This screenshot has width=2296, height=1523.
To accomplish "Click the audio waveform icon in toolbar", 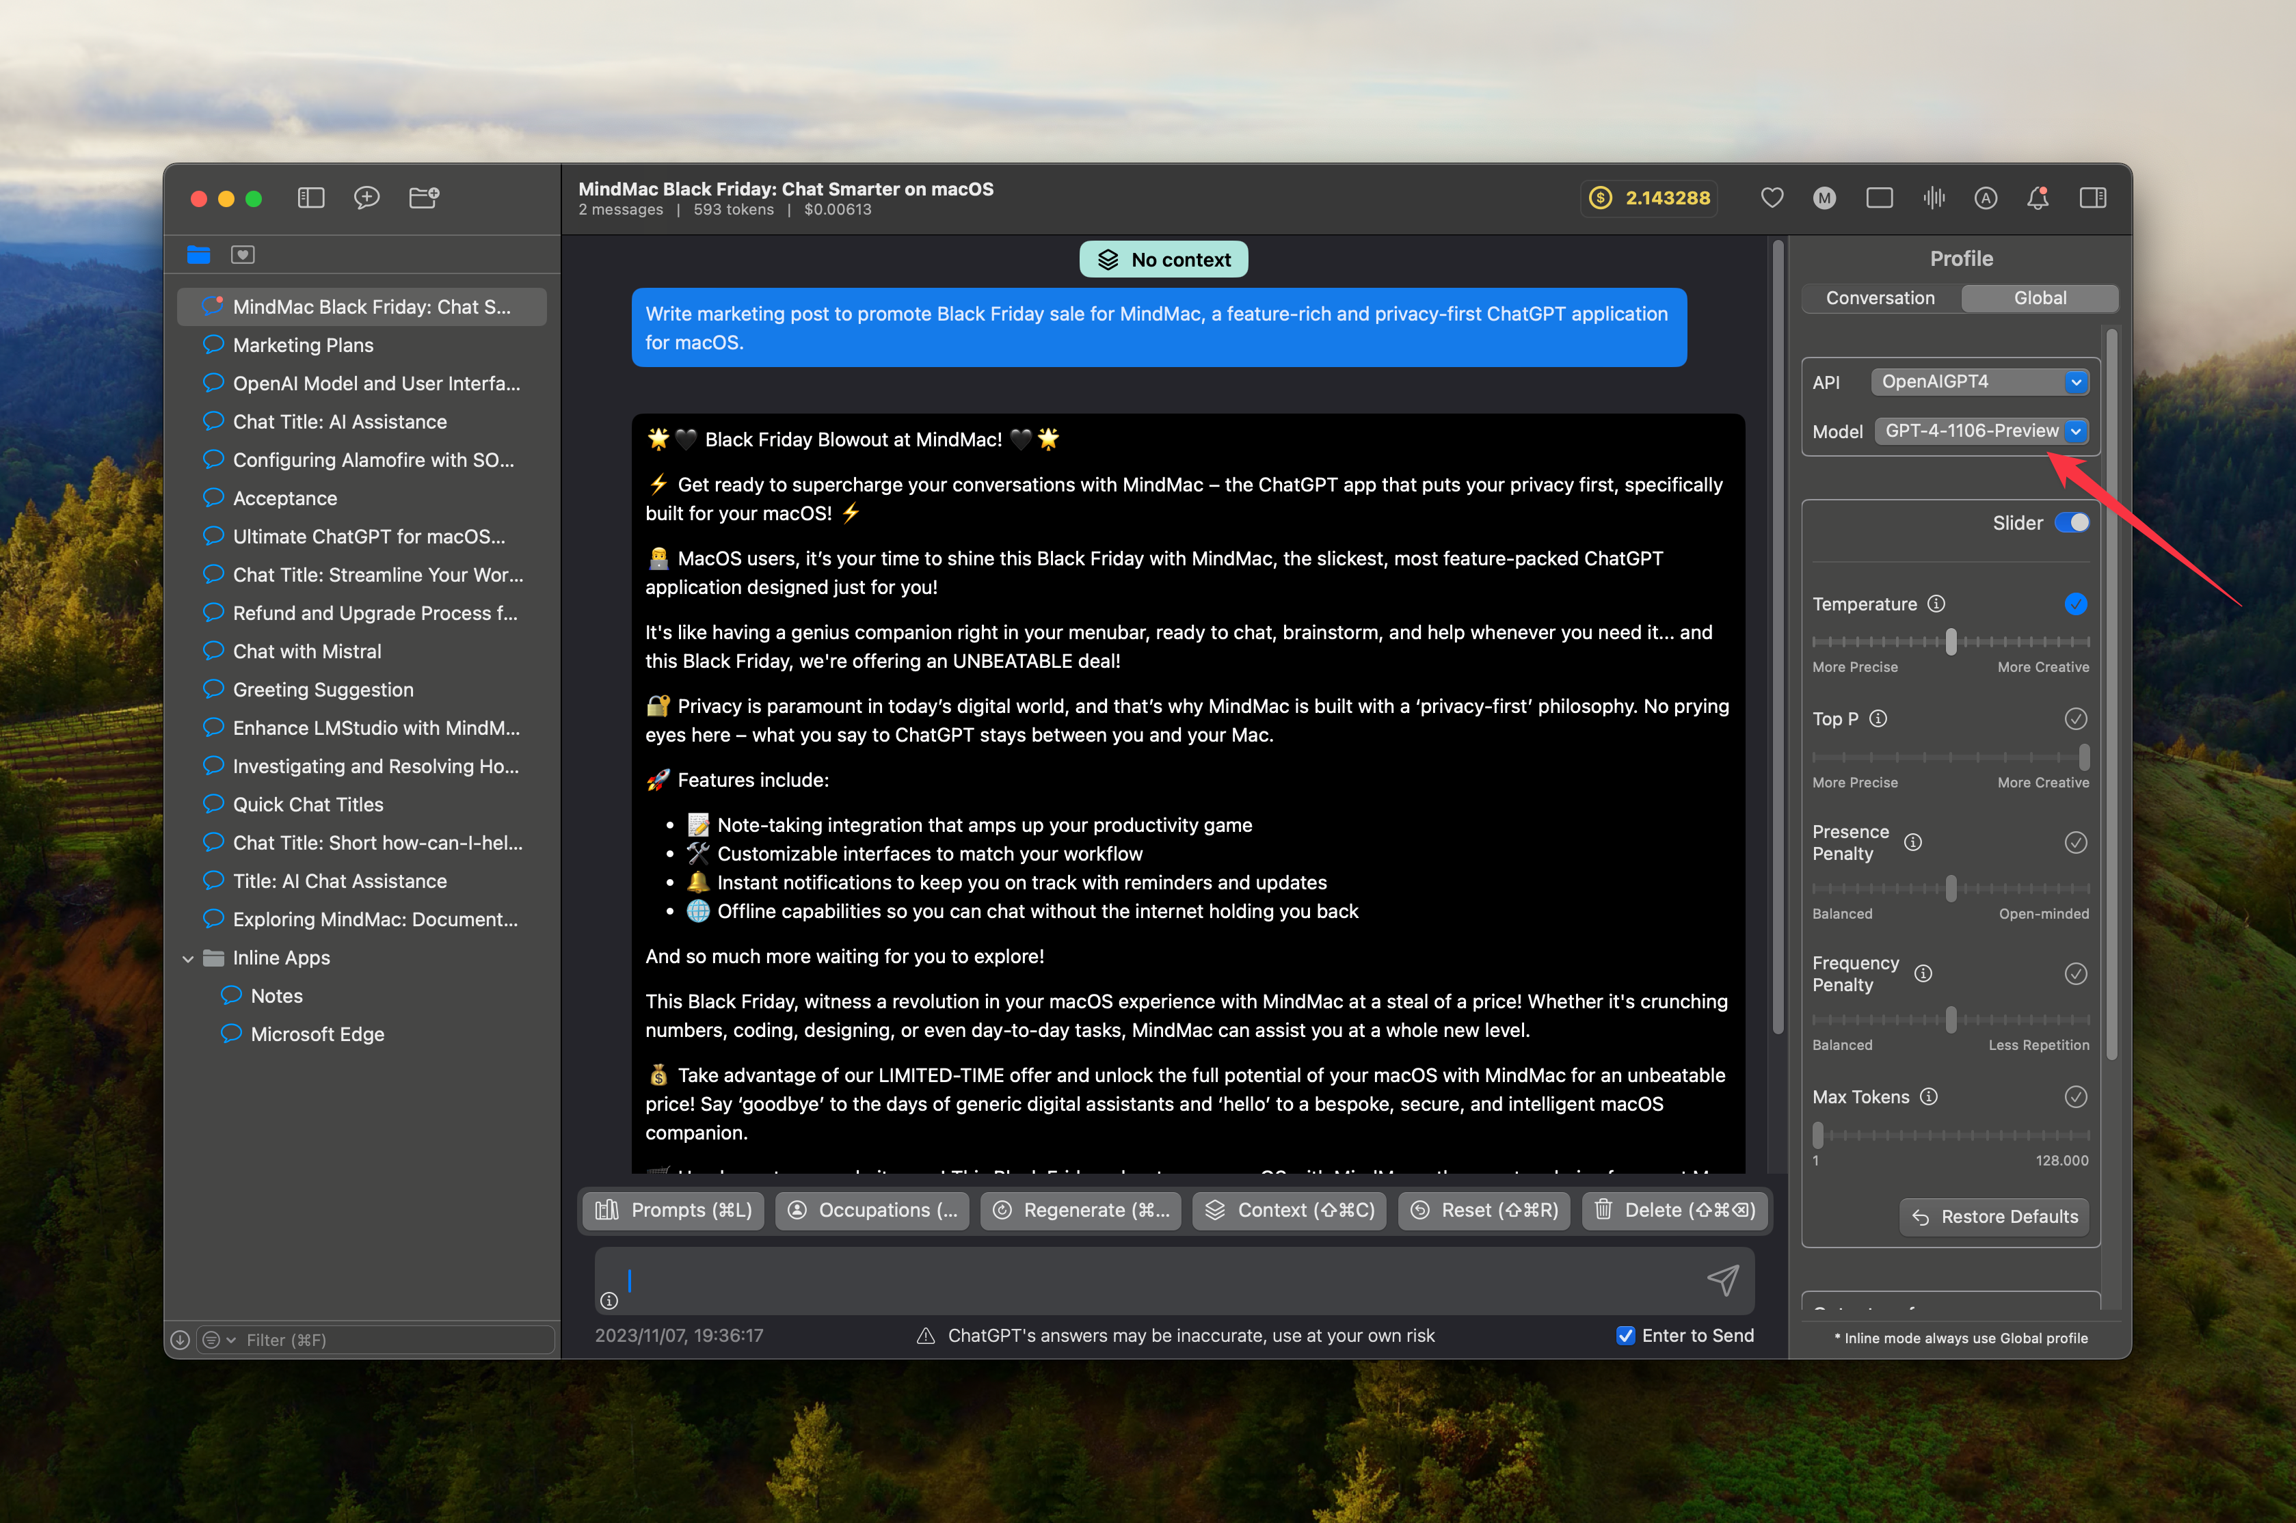I will [x=1934, y=198].
